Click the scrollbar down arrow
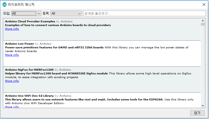The width and height of the screenshot is (209, 119). click(x=203, y=106)
